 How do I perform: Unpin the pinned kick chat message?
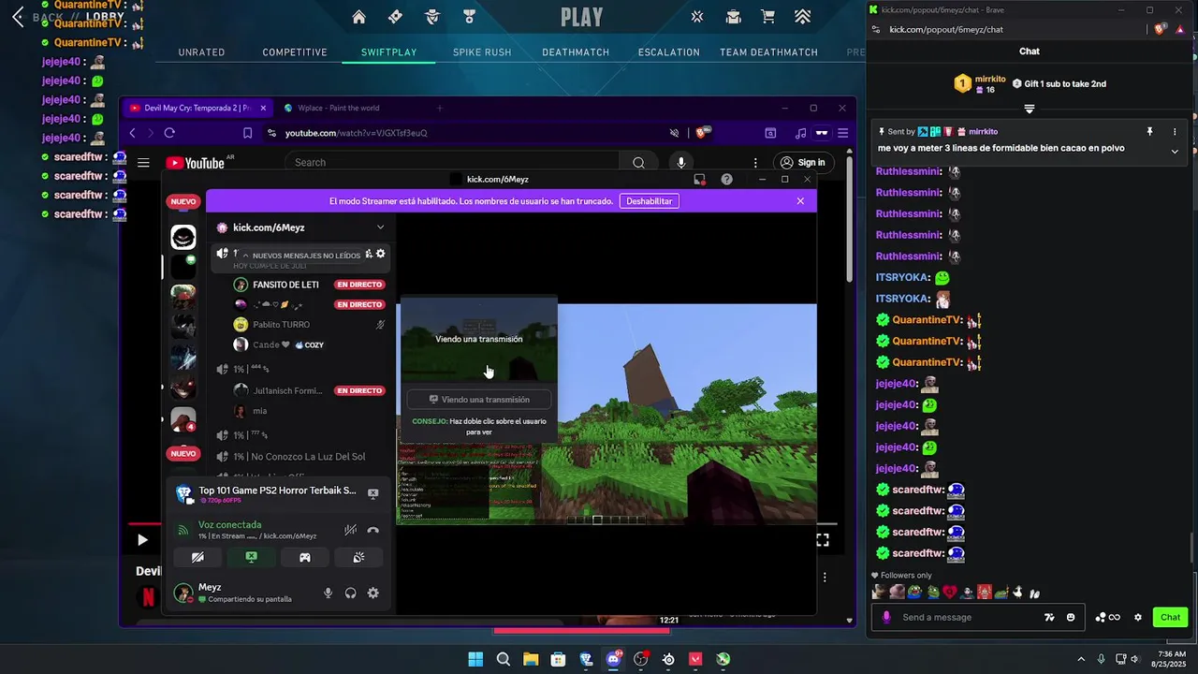coord(1149,132)
